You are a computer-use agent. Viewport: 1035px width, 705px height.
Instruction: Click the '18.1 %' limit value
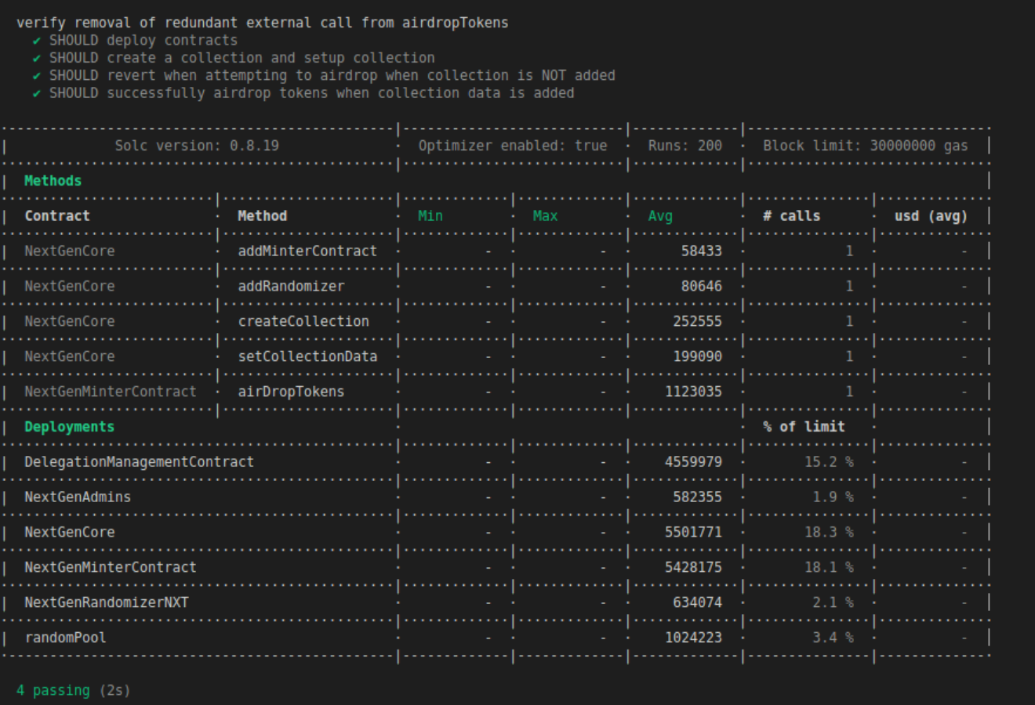coord(829,567)
